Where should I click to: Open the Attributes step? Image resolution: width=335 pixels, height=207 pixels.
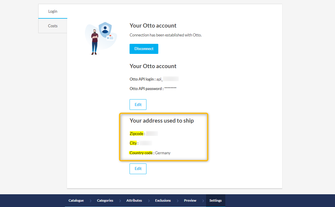[x=134, y=200]
